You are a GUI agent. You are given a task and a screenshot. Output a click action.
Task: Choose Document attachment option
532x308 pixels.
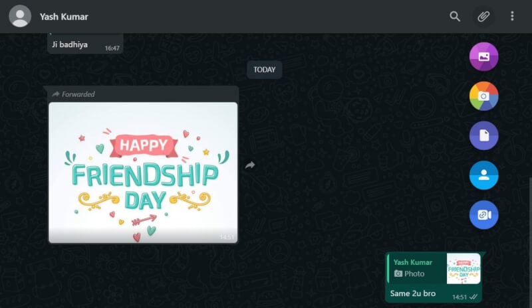484,135
